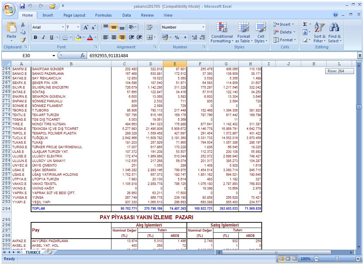Toggle Bold formatting
The width and height of the screenshot is (364, 264).
tap(35, 37)
